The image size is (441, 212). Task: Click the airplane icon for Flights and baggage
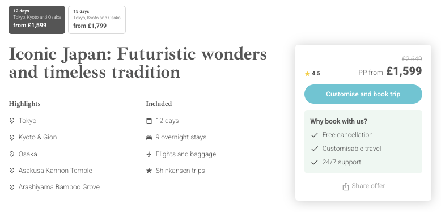pyautogui.click(x=149, y=154)
